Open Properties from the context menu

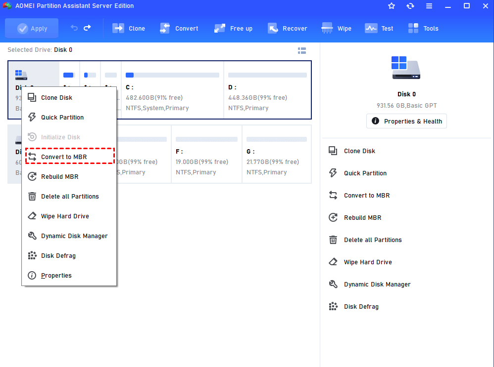[x=69, y=275]
